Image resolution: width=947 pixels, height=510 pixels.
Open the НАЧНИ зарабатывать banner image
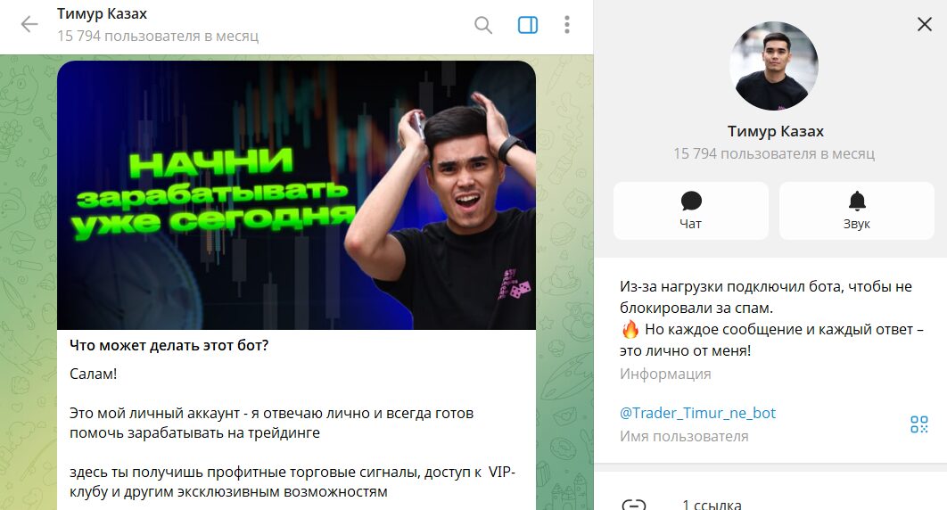[297, 195]
